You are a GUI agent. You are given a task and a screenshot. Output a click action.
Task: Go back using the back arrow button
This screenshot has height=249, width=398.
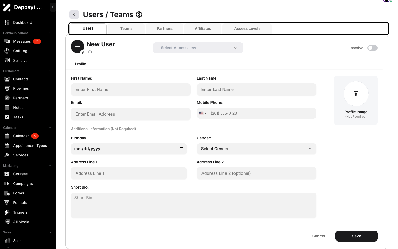coord(74,14)
